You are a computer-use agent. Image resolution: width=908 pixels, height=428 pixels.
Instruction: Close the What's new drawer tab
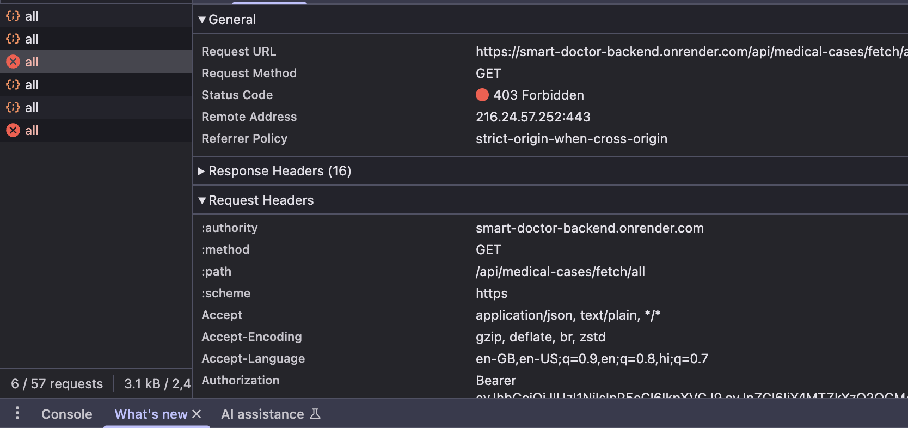[x=197, y=414]
